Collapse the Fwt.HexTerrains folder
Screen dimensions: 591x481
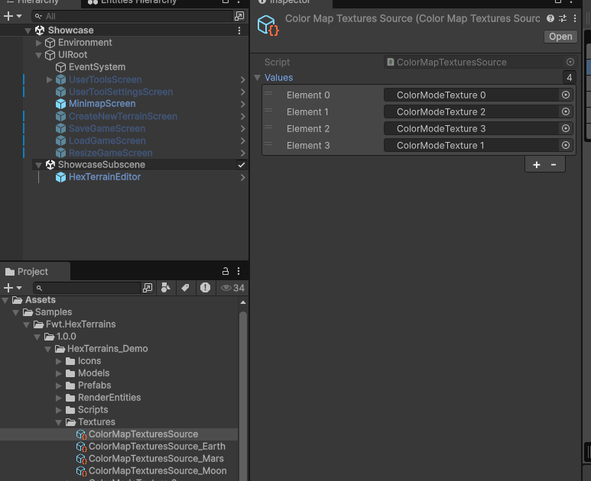coord(27,324)
